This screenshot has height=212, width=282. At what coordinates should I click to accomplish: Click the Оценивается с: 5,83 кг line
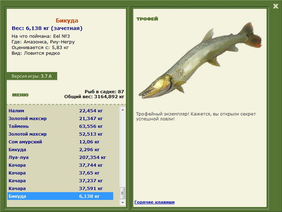(40, 48)
